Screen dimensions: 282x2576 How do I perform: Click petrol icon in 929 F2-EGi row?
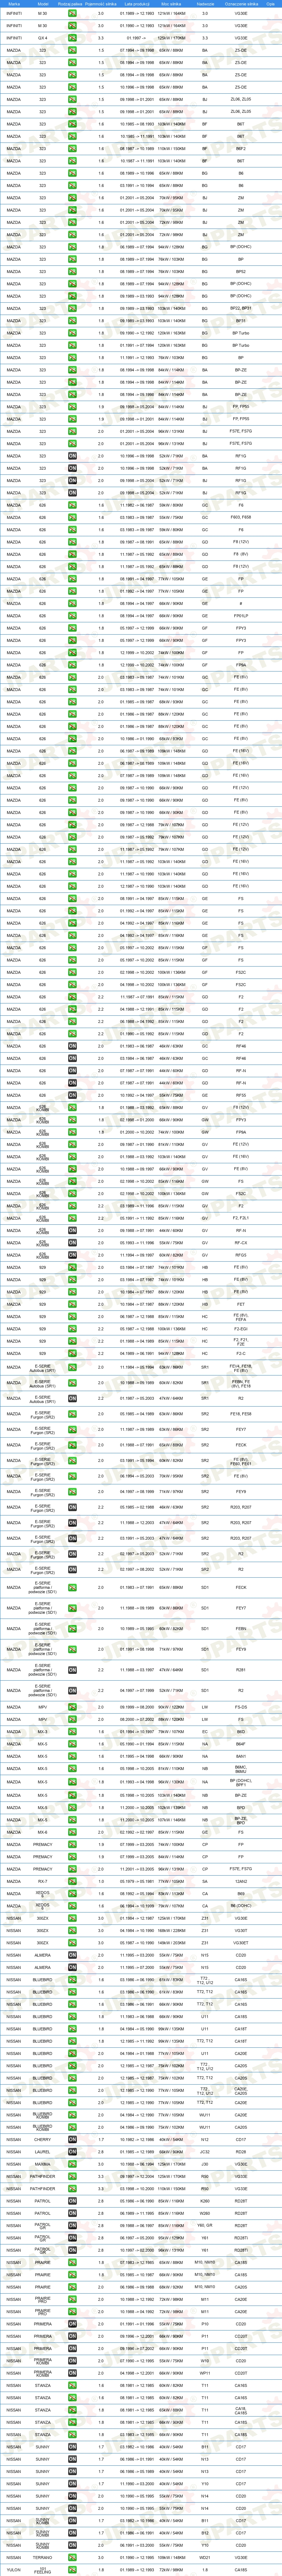73,1328
